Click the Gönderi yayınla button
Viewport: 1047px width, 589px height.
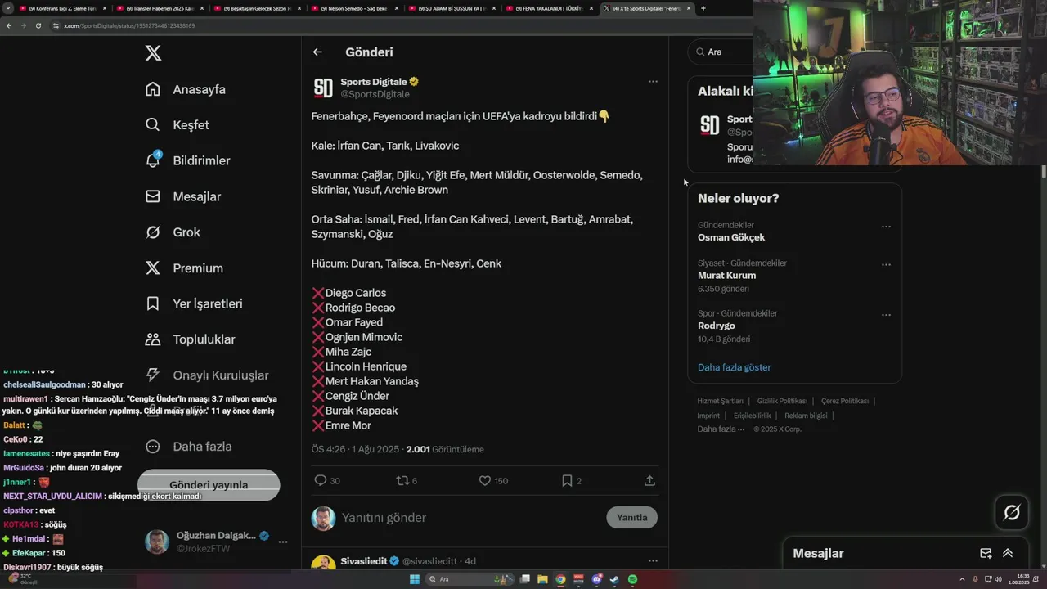209,485
